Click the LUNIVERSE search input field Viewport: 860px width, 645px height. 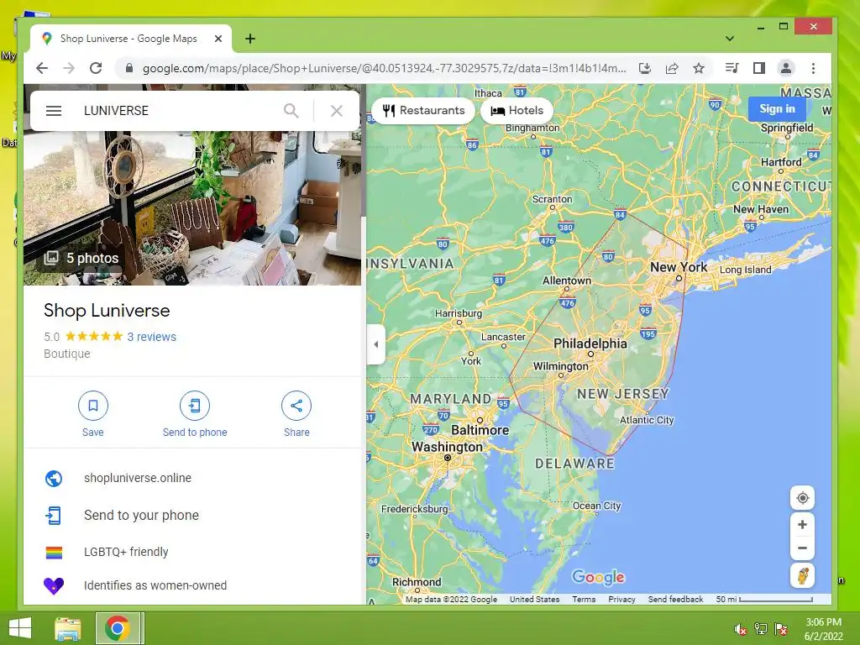(178, 111)
